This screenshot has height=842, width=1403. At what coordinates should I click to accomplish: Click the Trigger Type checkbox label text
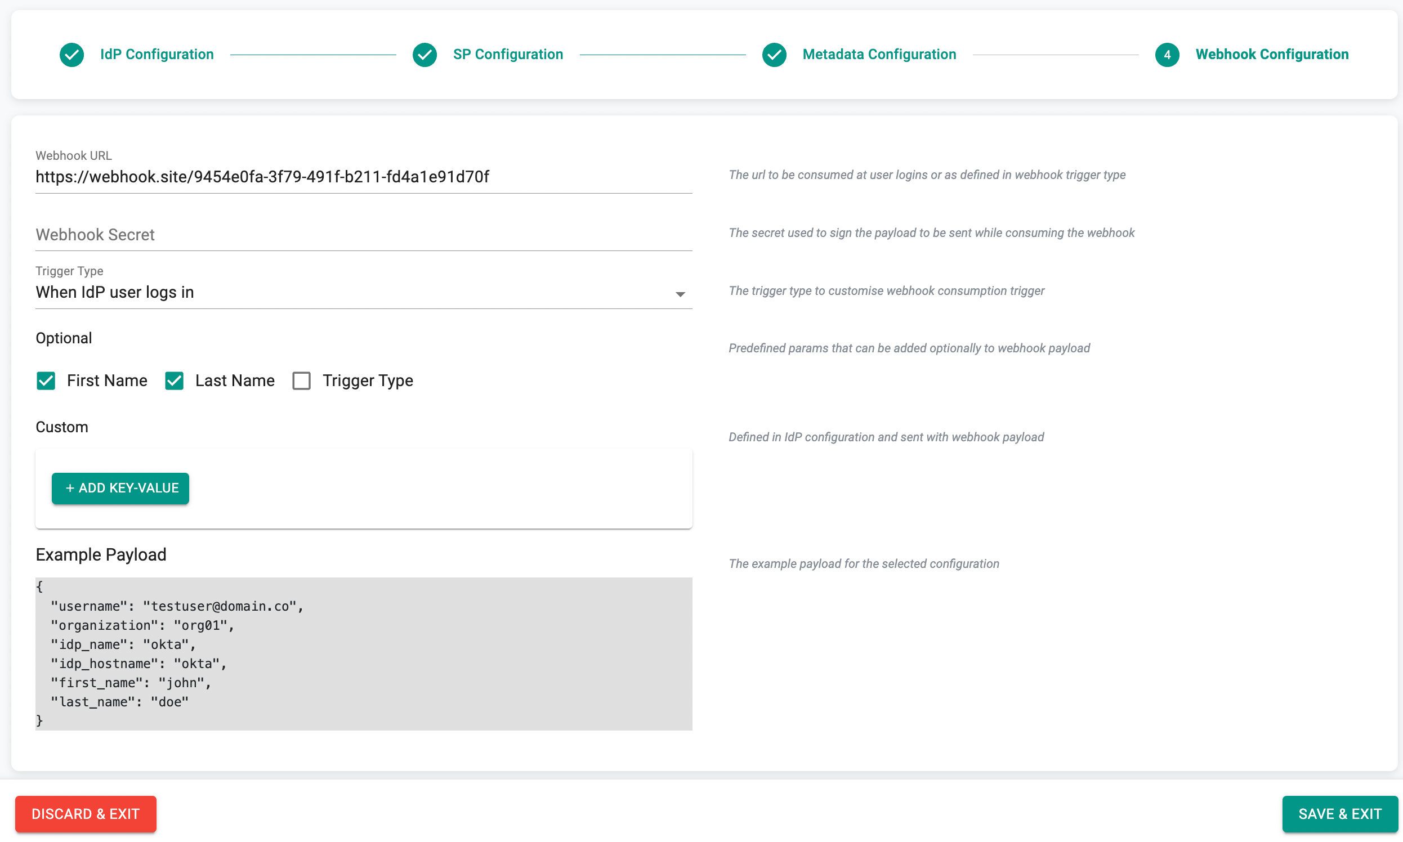(x=368, y=380)
